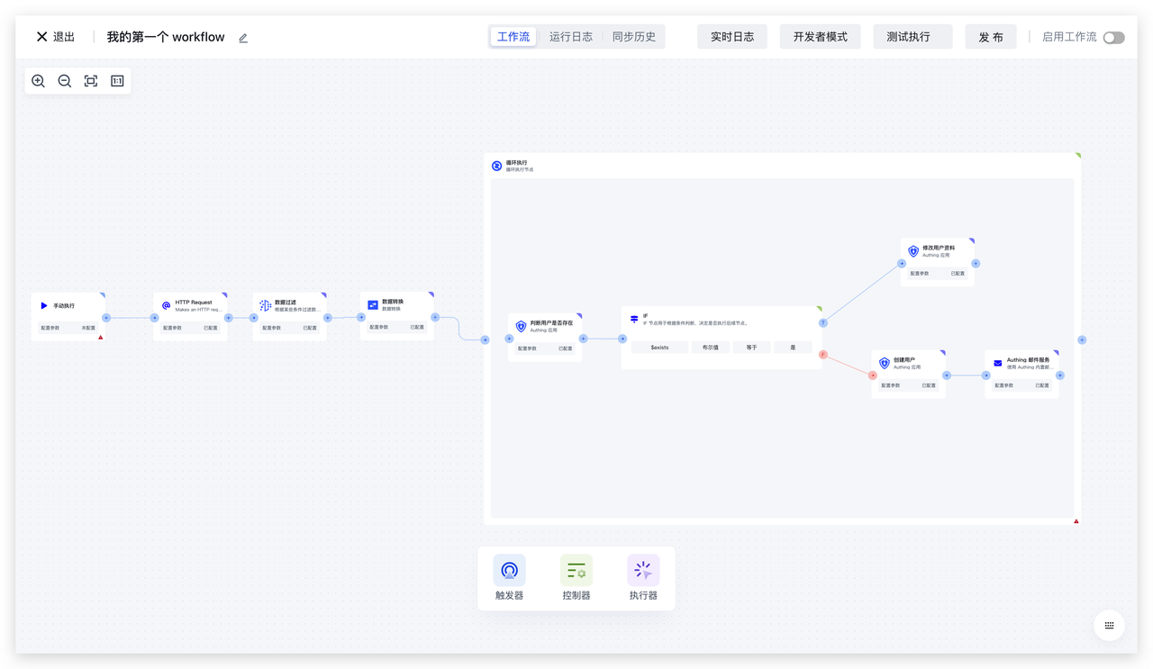Open the 执行器 (executor) node palette
The height and width of the screenshot is (669, 1153).
click(x=643, y=577)
